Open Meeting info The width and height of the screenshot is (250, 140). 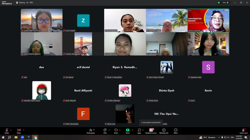click(x=164, y=131)
